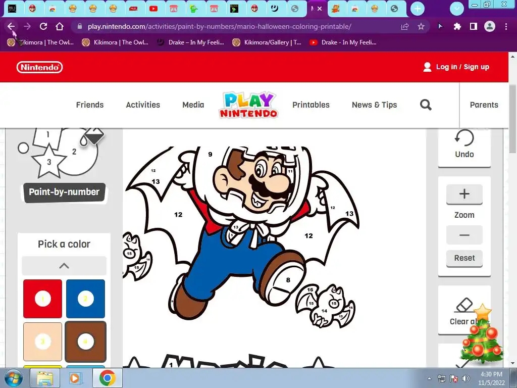517x388 pixels.
Task: Open the Kikimora/Gallery bookmark
Action: coord(267,42)
